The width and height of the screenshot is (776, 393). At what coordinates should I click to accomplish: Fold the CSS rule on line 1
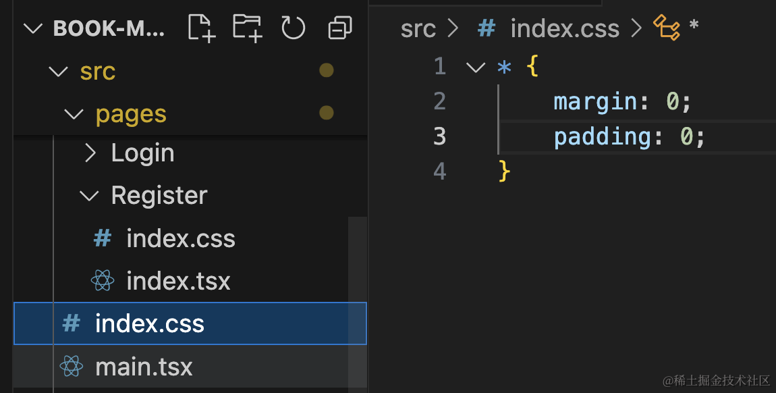[x=476, y=66]
